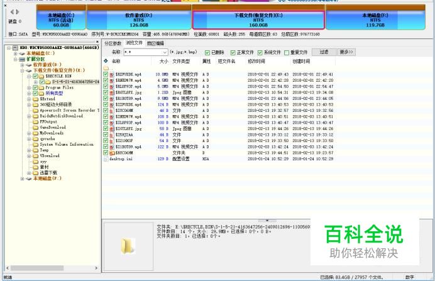Image resolution: width=435 pixels, height=281 pixels.
Task: Uncheck the 所有类型 checkbox in the tree
Action: click(x=35, y=93)
